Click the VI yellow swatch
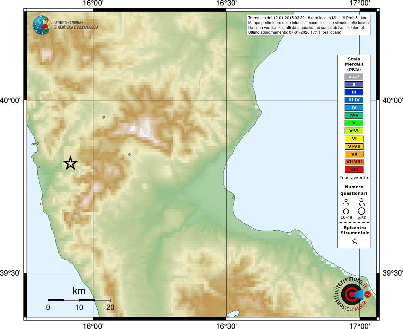The image size is (403, 329). (354, 139)
